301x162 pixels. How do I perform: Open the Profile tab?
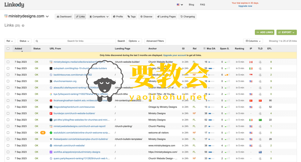point(118,16)
